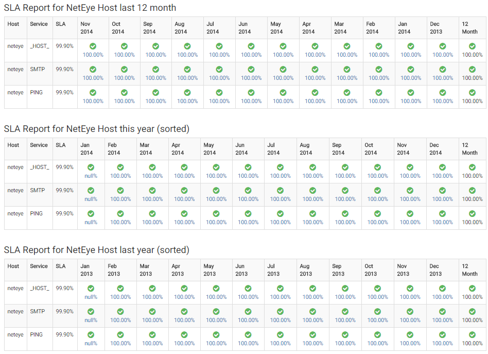Open 100.00% link for SMTP Jun 2013 in last year table
The width and height of the screenshot is (488, 354).
click(248, 320)
